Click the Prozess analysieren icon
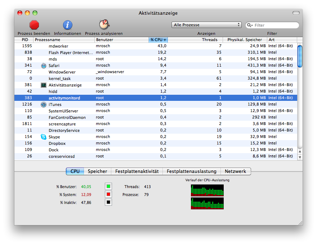 pyautogui.click(x=104, y=24)
